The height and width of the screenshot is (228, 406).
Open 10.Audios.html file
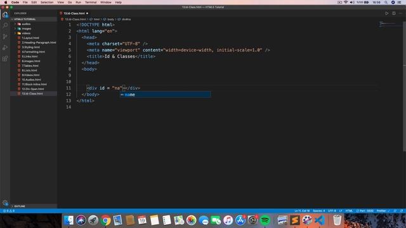coord(31,80)
